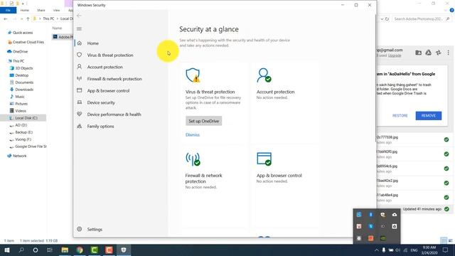This screenshot has width=455, height=256.
Task: Select Network in File Explorer tree
Action: [19, 156]
